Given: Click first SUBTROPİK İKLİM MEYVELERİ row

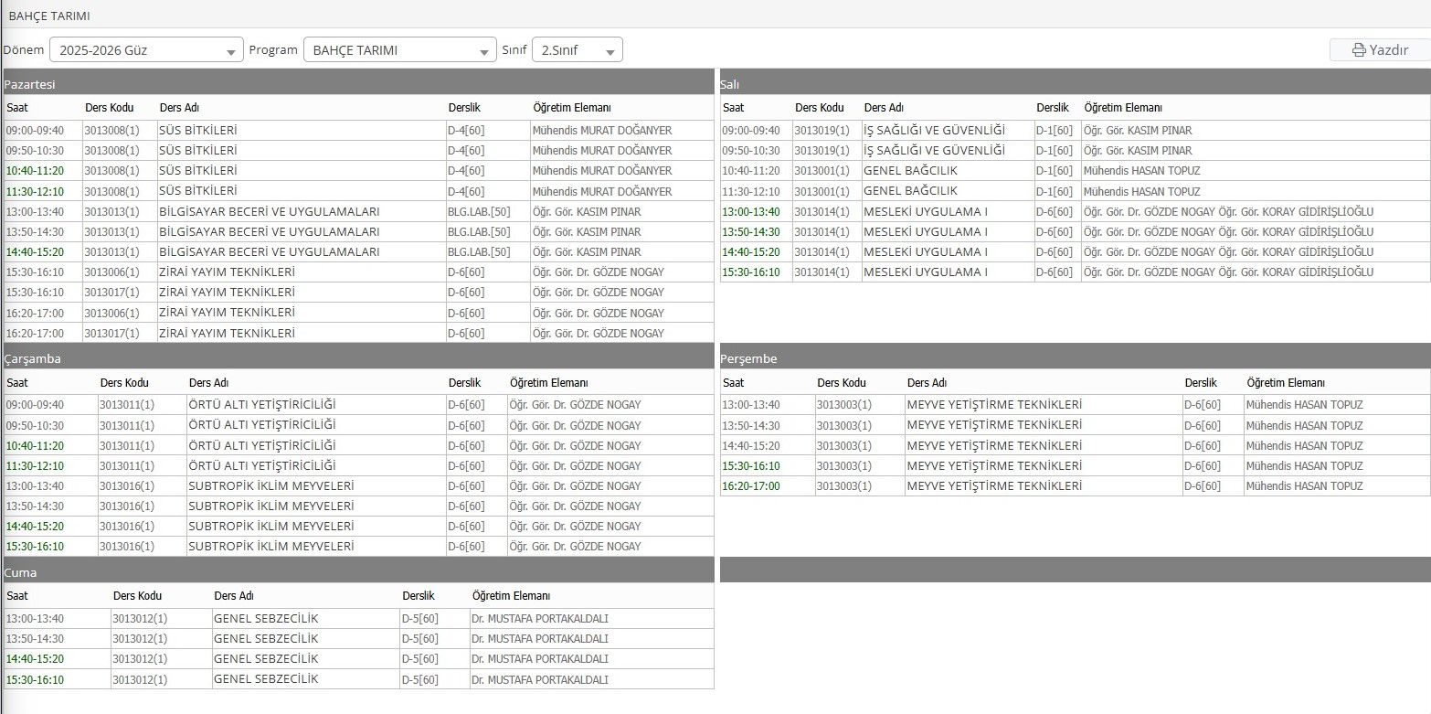Looking at the screenshot, I should (358, 486).
